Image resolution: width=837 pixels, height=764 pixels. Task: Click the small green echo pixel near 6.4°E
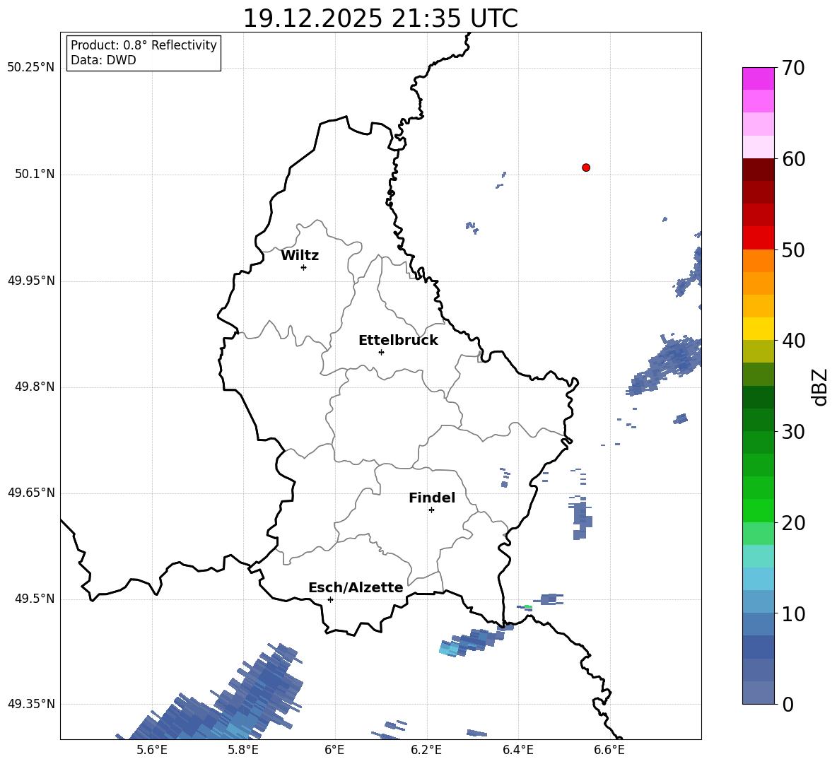tap(528, 606)
